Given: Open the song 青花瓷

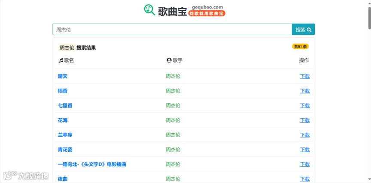Looking at the screenshot, I should (65, 150).
